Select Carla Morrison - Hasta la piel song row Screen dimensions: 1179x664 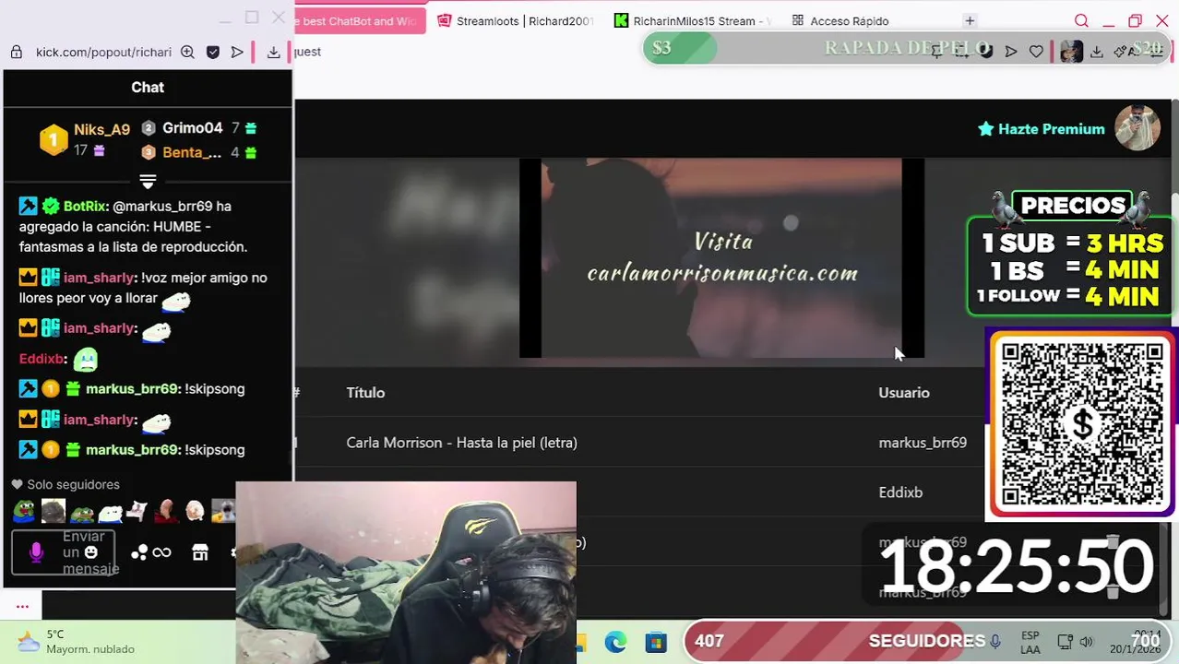coord(639,443)
